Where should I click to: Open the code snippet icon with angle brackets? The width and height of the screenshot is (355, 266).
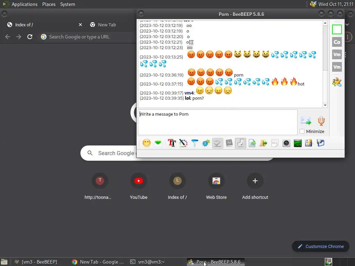tap(275, 143)
